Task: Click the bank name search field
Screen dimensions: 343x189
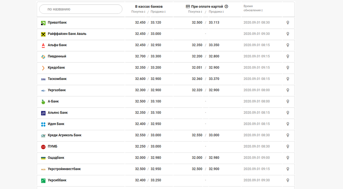Action: (81, 9)
